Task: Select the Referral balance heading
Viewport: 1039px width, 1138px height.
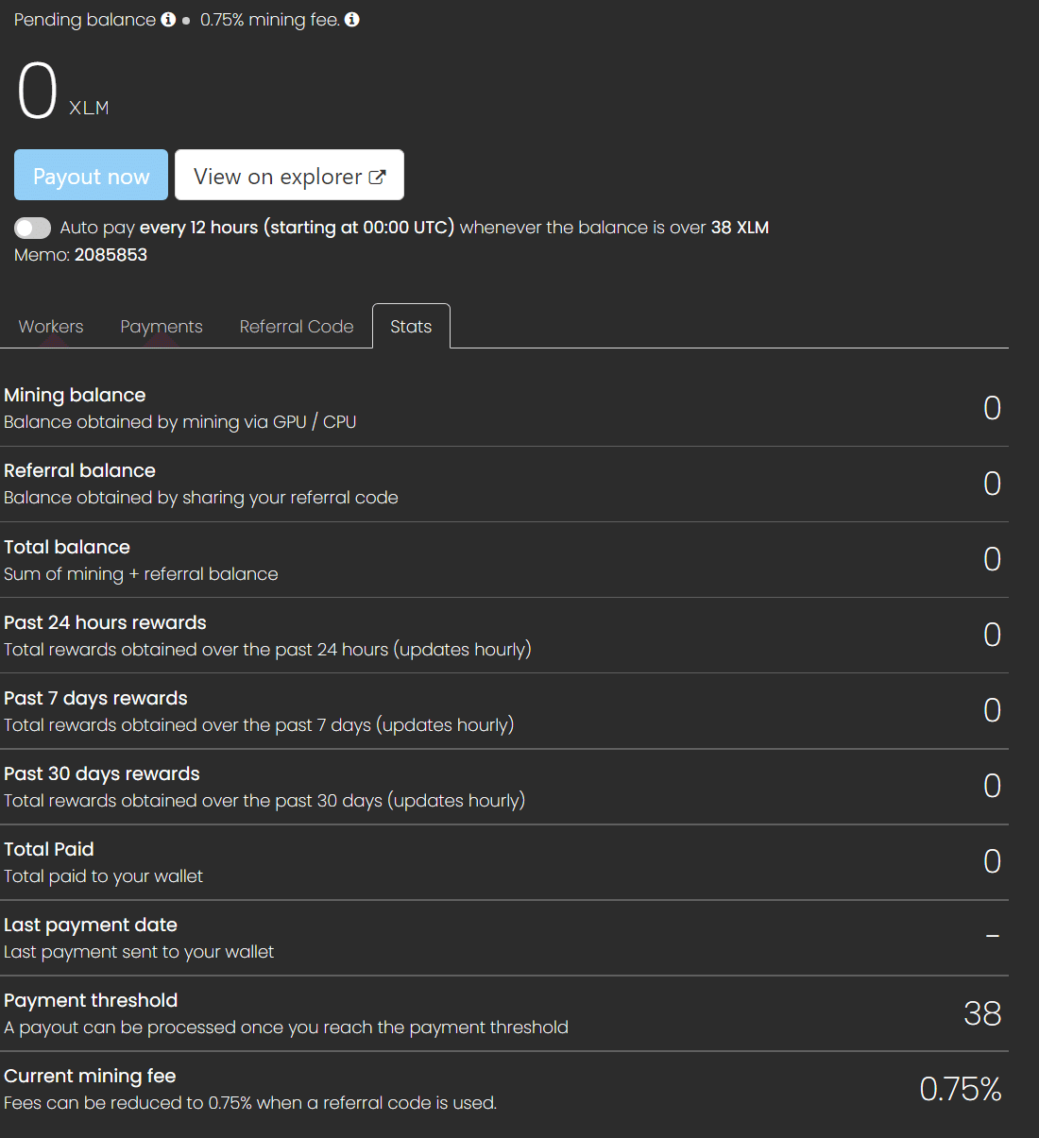Action: click(79, 470)
